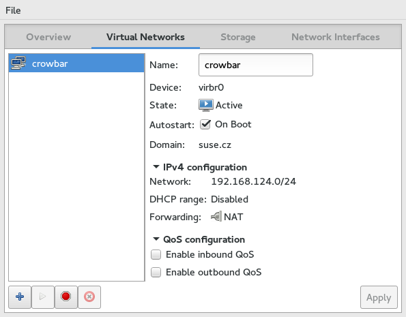This screenshot has width=406, height=317.
Task: Click the crowbar network computers icon
Action: (x=18, y=63)
